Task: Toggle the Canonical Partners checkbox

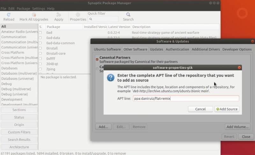Action: coord(97,60)
